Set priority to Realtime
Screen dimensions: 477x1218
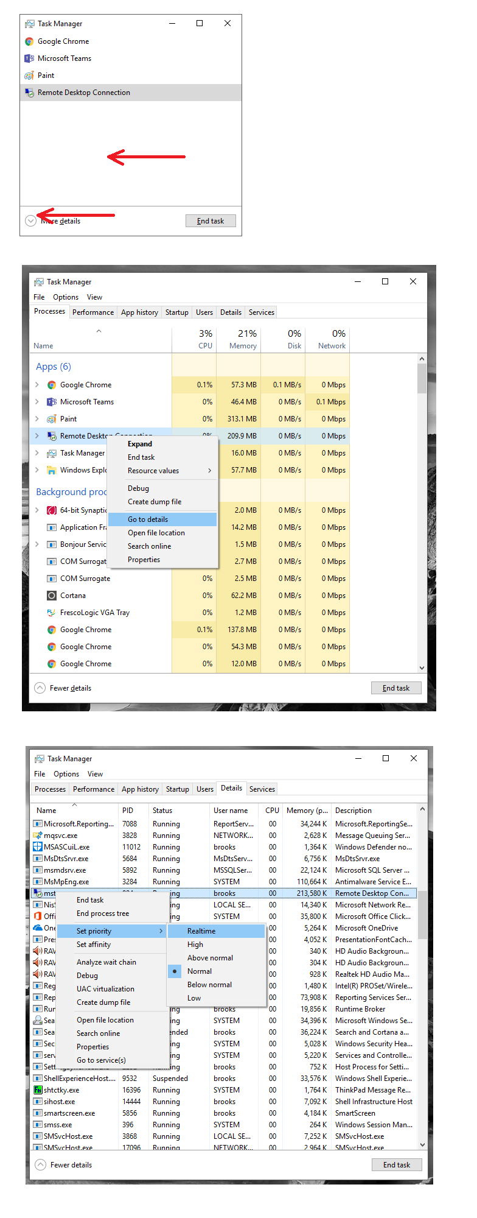tap(217, 931)
